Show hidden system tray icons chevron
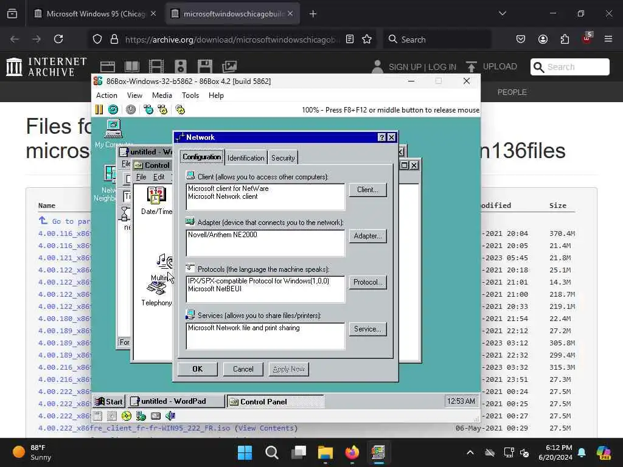 tap(470, 452)
